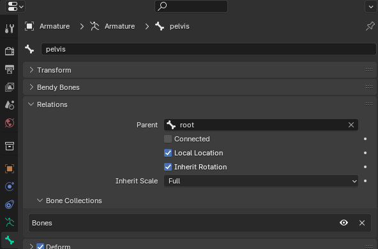Image resolution: width=378 pixels, height=249 pixels.
Task: Click the properties search field
Action: (191, 6)
